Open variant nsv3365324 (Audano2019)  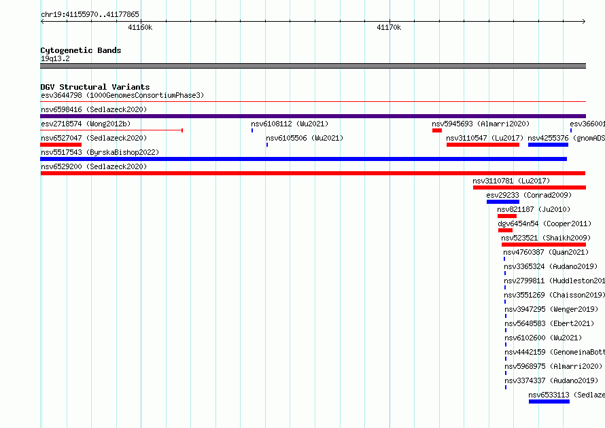coord(551,266)
